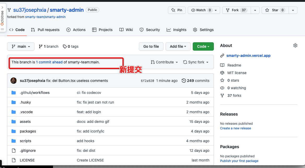Click the branch icon next to 1 branch
This screenshot has height=168, width=305.
(41, 46)
